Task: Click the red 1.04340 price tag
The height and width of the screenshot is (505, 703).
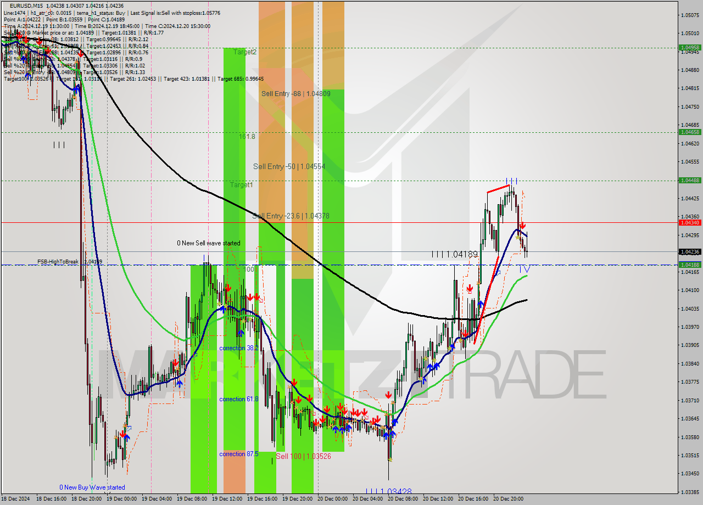Action: click(x=690, y=222)
